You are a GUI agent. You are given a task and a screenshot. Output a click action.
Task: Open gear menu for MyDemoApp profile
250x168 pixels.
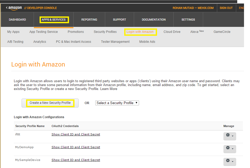229,148
